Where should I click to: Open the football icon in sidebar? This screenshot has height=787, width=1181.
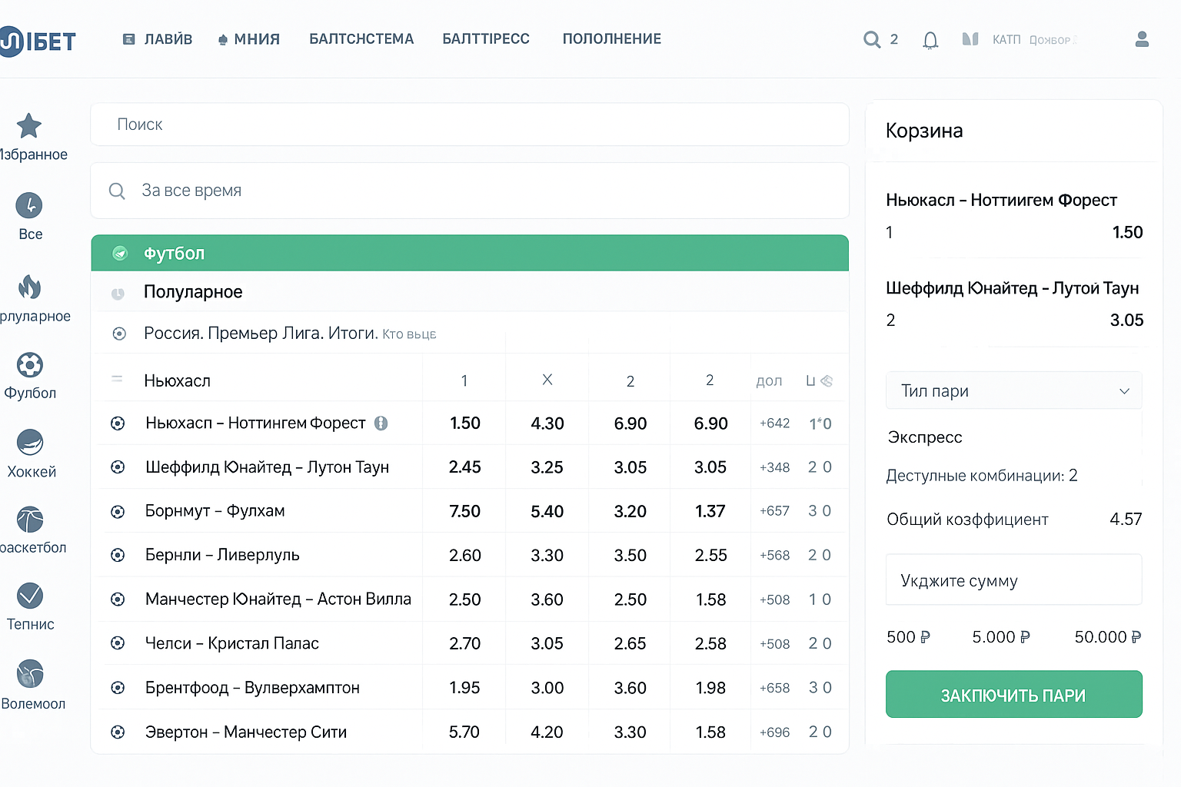click(x=30, y=365)
